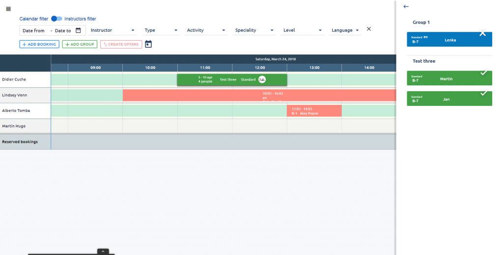The height and width of the screenshot is (255, 503).
Task: Click the Calendar filter label
Action: [x=34, y=19]
